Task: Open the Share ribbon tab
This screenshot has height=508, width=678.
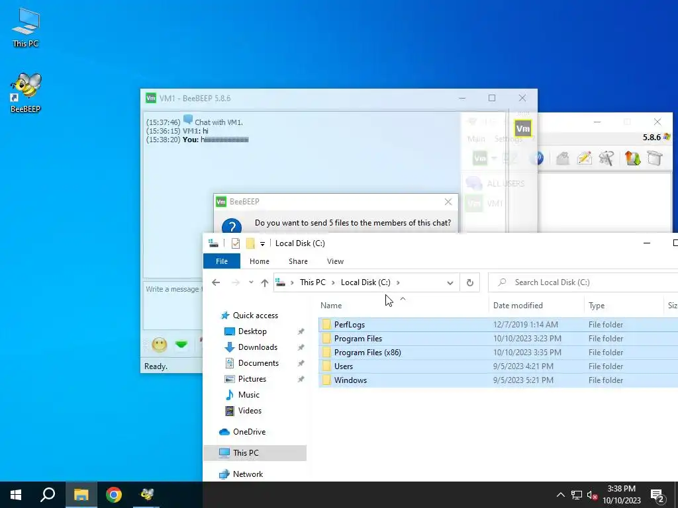Action: pos(298,261)
